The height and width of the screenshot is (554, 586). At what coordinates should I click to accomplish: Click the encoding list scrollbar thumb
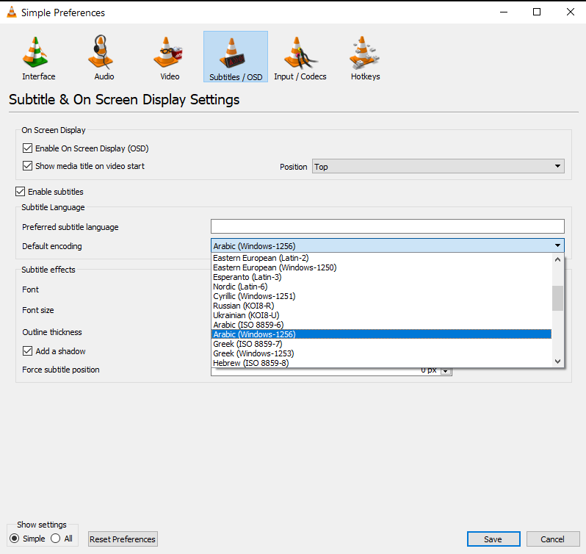coord(557,298)
